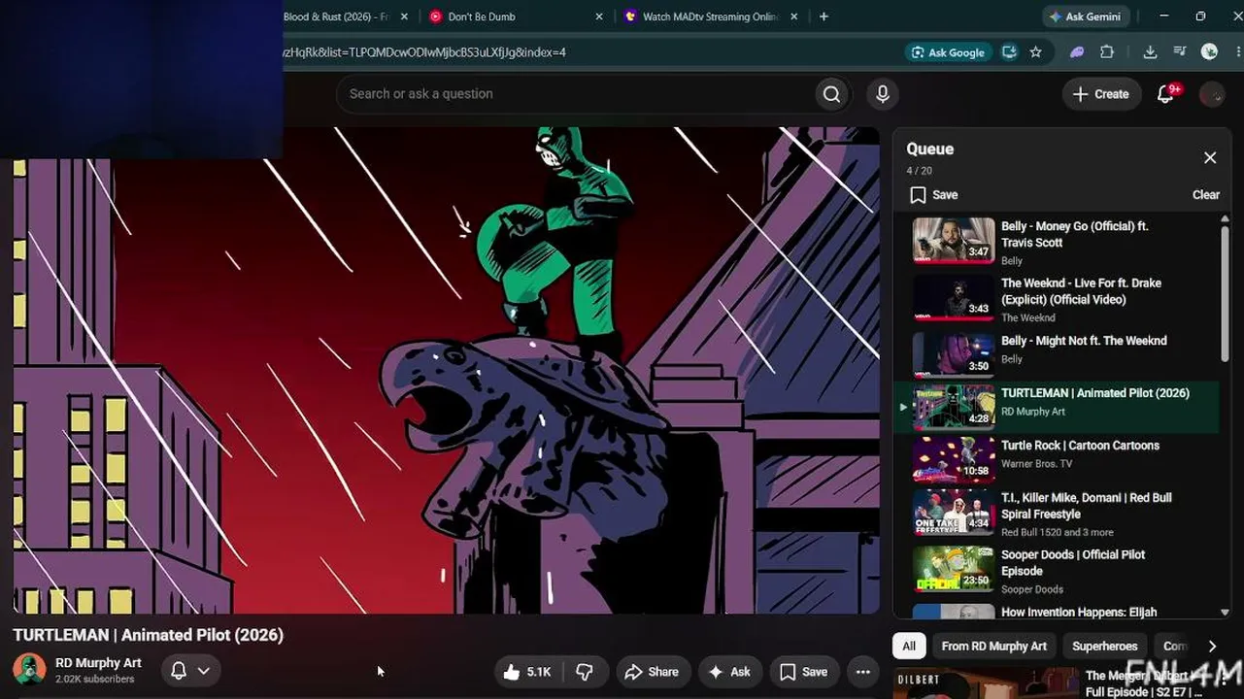Play Red Bull Spiral Freestyle thumbnail in queue
This screenshot has width=1244, height=699.
(x=954, y=513)
